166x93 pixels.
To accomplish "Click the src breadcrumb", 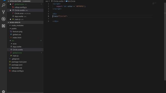I will (47, 1).
